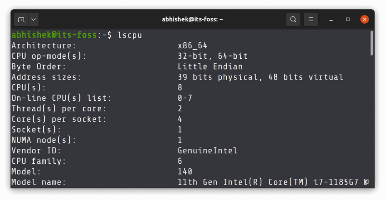Click the "Little Endian" byte order value
The height and width of the screenshot is (200, 385).
pyautogui.click(x=210, y=67)
